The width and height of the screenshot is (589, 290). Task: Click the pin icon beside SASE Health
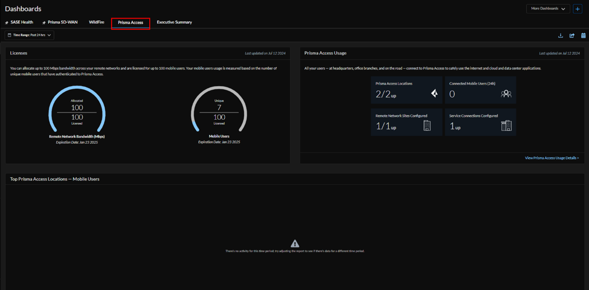click(6, 23)
